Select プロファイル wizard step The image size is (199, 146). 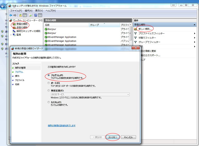coord(20,80)
